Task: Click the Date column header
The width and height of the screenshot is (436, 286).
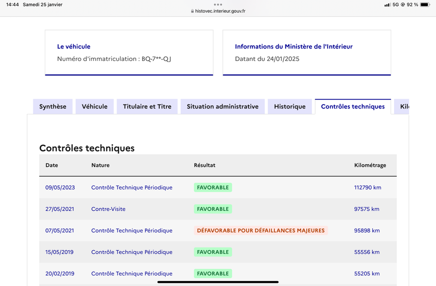Action: click(52, 165)
